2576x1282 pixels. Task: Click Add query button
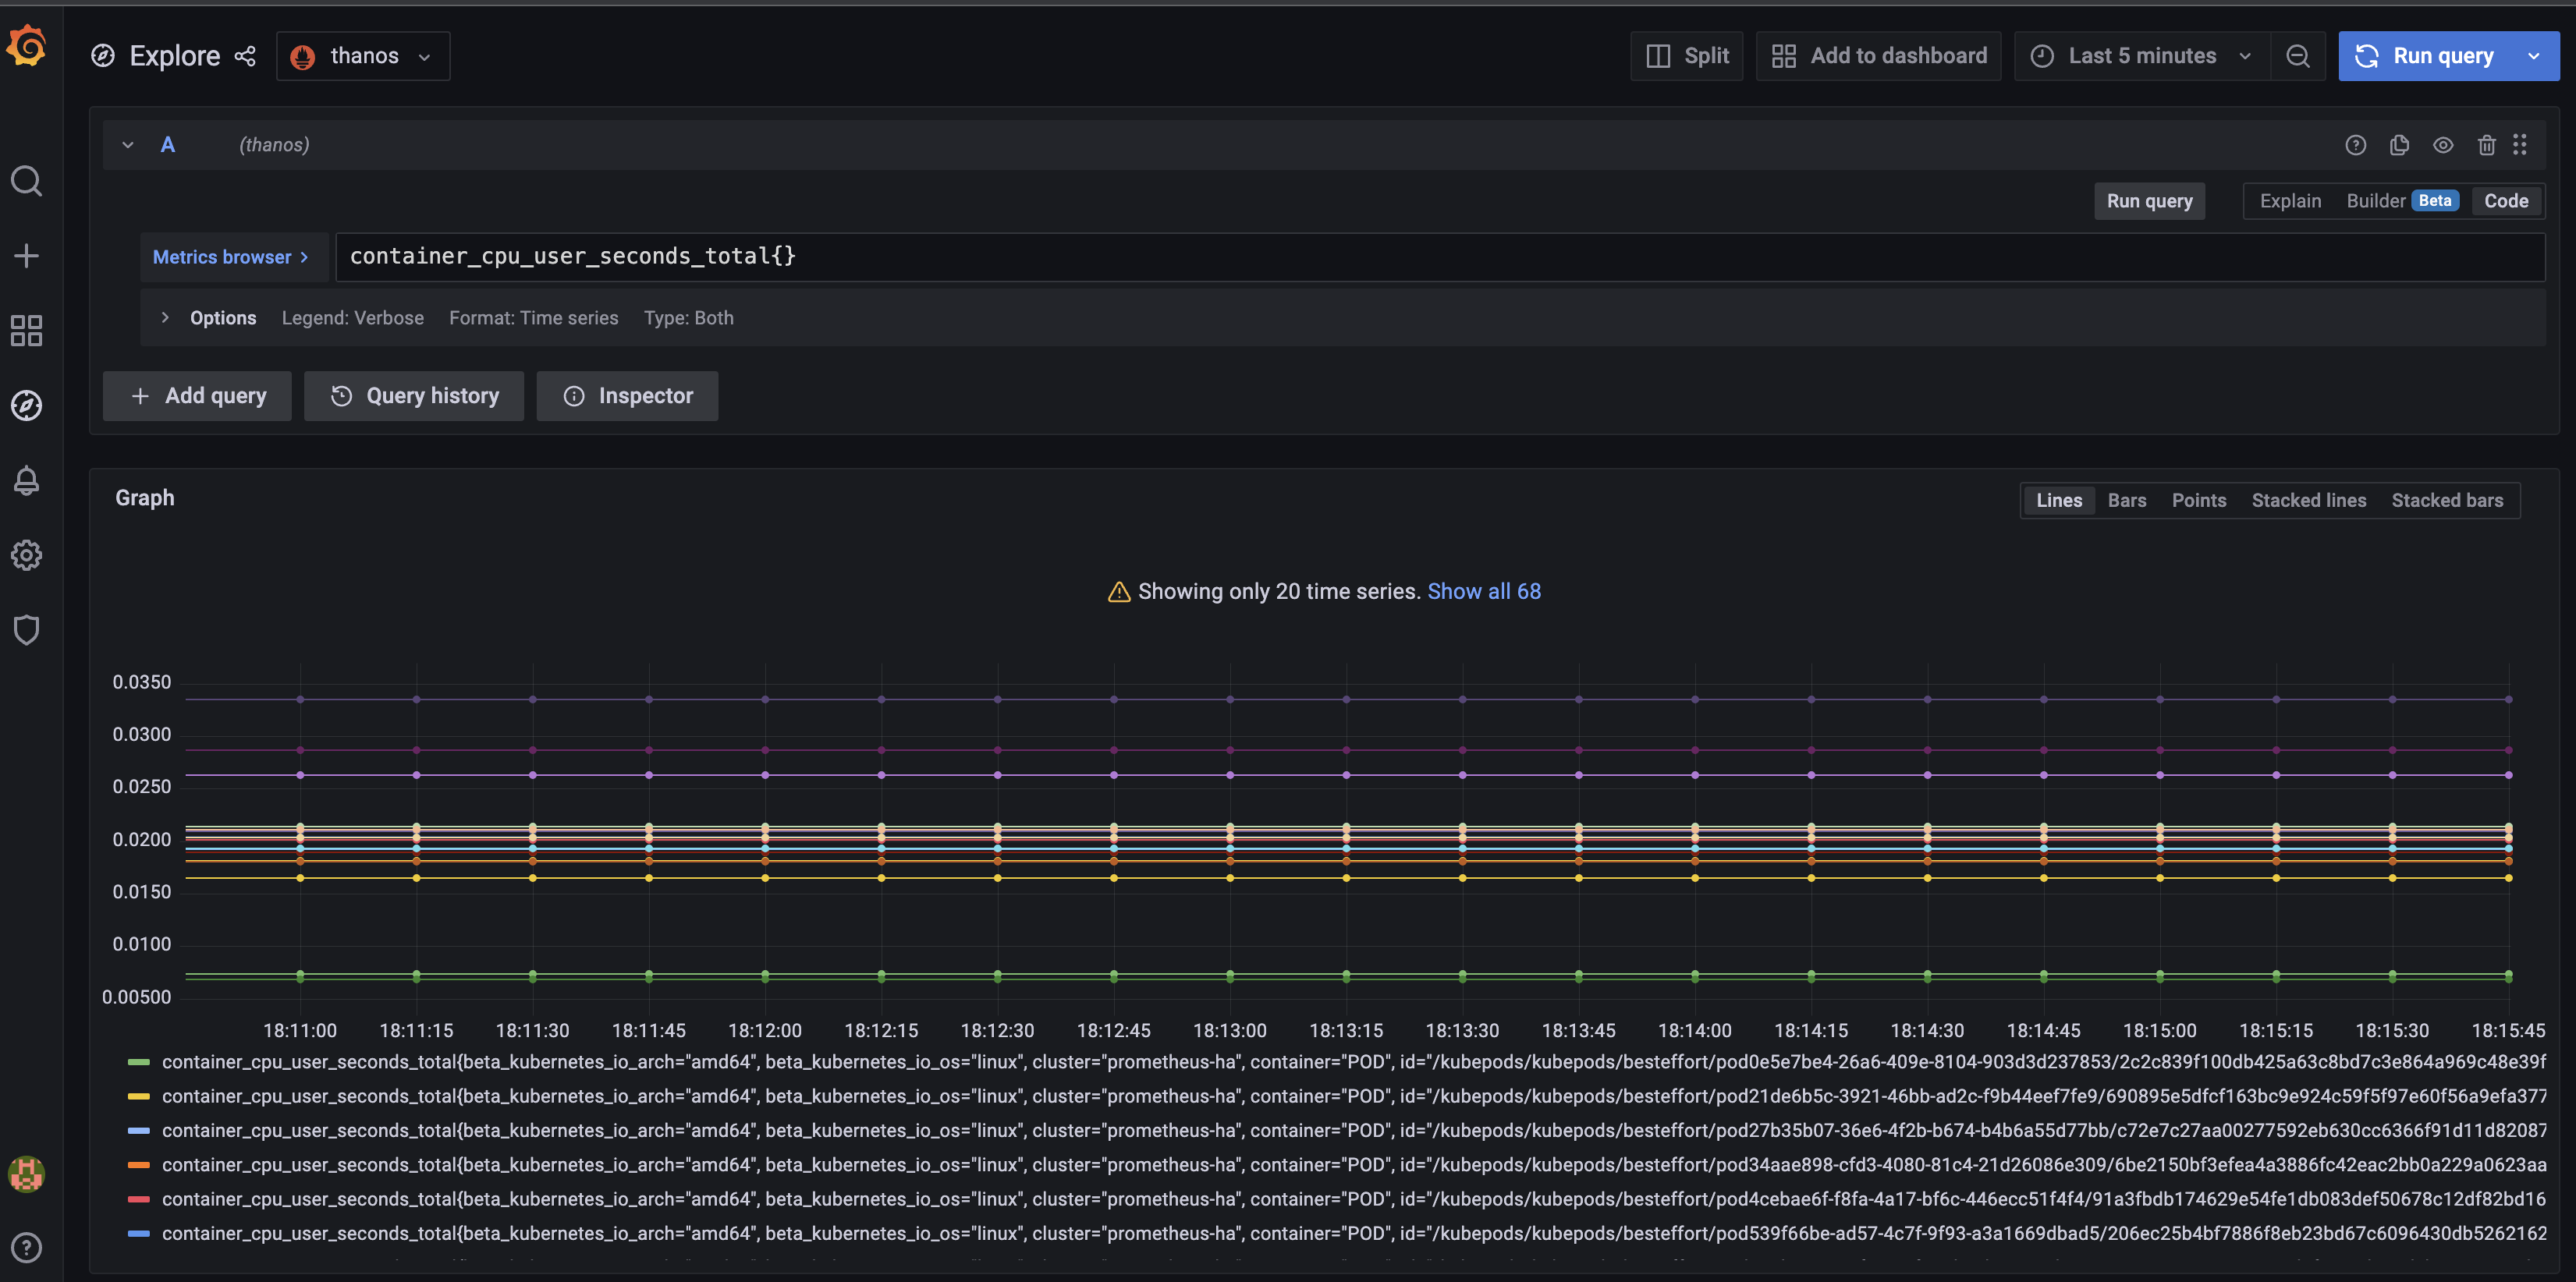pyautogui.click(x=197, y=395)
